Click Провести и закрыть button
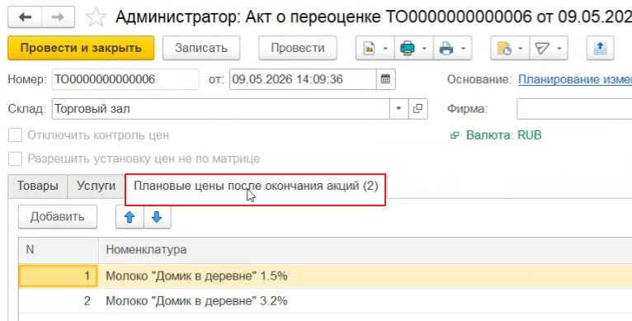This screenshot has height=321, width=632. (81, 48)
